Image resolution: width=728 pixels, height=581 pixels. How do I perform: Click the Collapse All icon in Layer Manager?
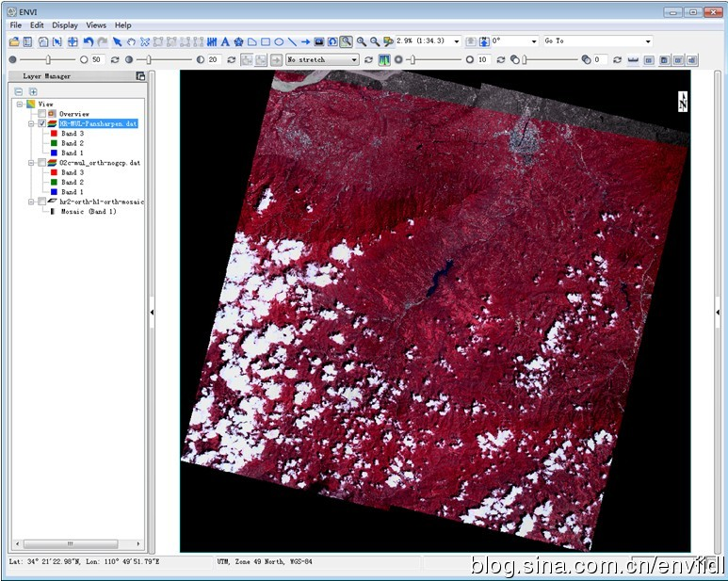[x=18, y=91]
